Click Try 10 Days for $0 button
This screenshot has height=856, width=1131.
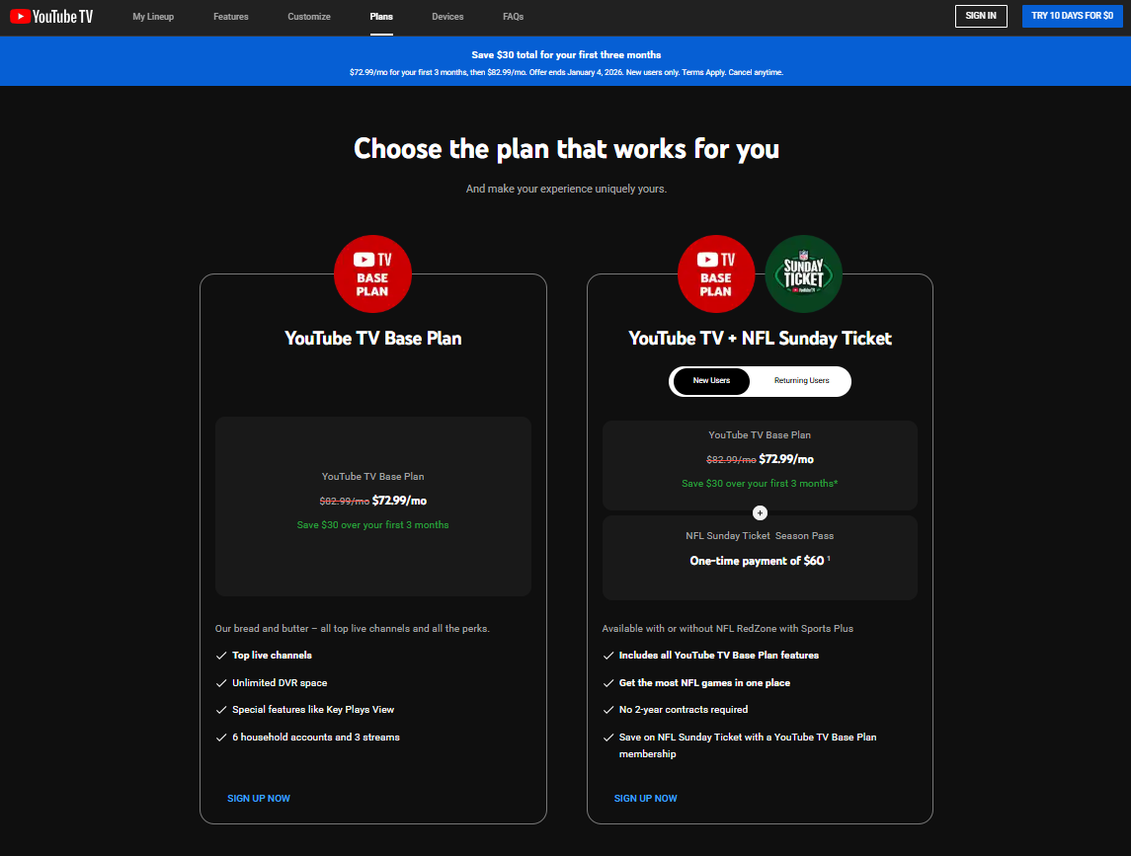tap(1072, 16)
